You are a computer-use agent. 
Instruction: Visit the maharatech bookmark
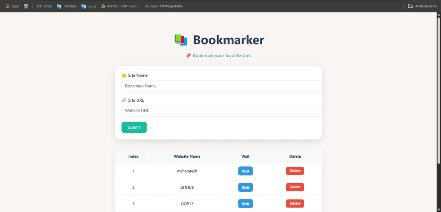click(245, 171)
